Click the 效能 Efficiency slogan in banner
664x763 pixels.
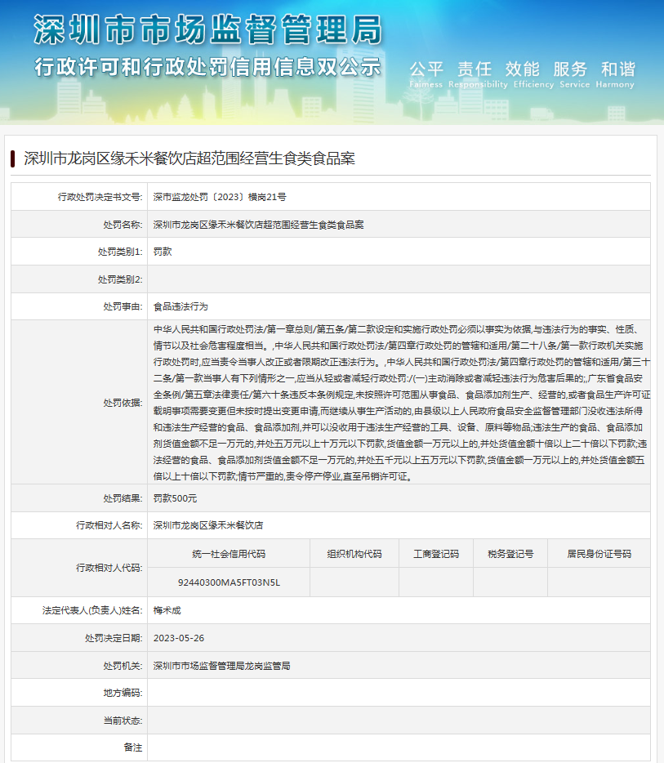(x=533, y=74)
